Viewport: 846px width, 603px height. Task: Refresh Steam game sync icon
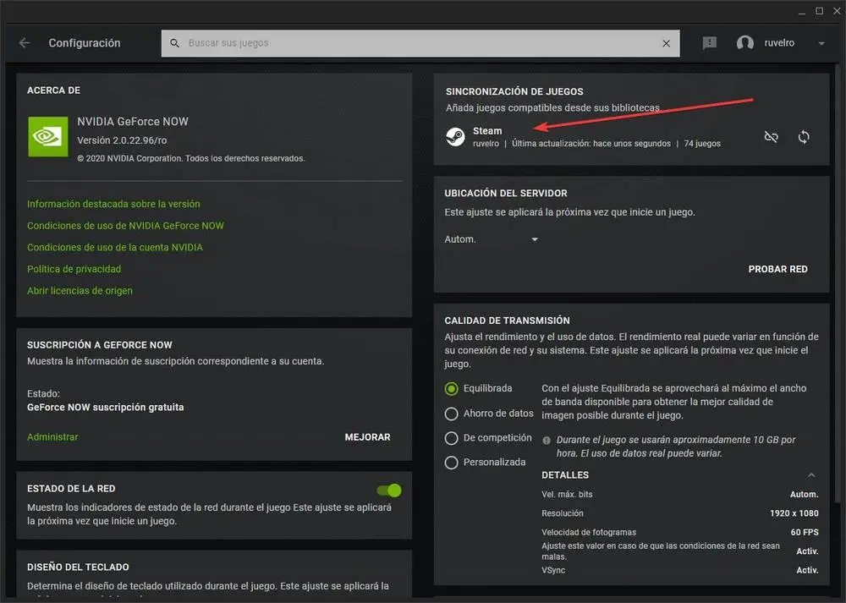point(804,137)
